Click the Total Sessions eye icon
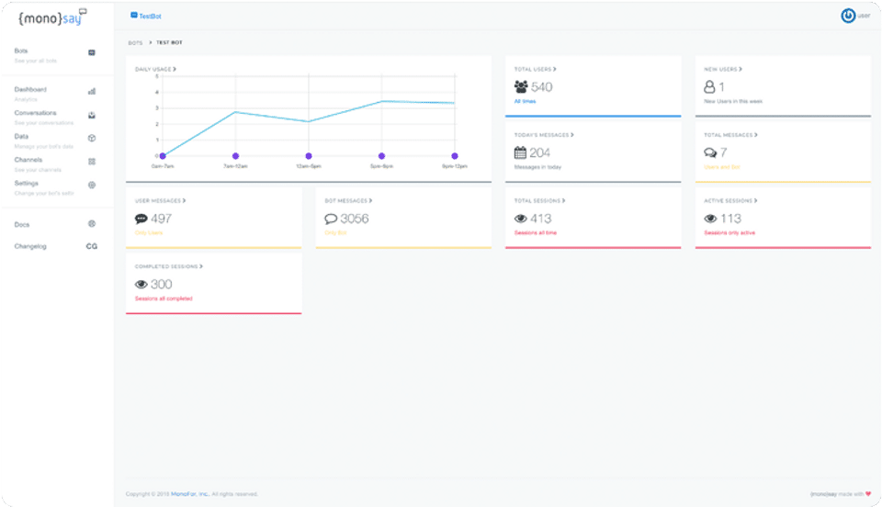The height and width of the screenshot is (507, 882). [x=521, y=219]
